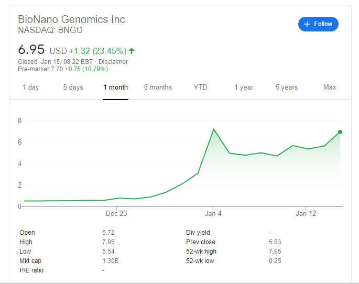This screenshot has height=284, width=359.
Task: Switch to the YTD tab
Action: [200, 88]
